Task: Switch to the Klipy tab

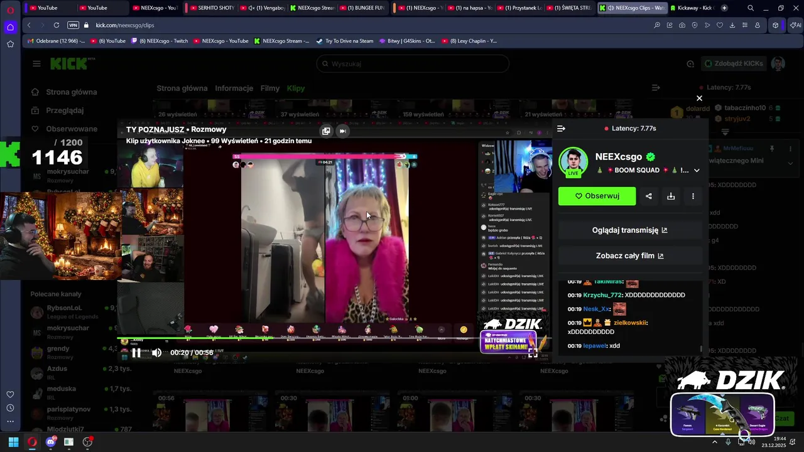Action: coord(296,89)
